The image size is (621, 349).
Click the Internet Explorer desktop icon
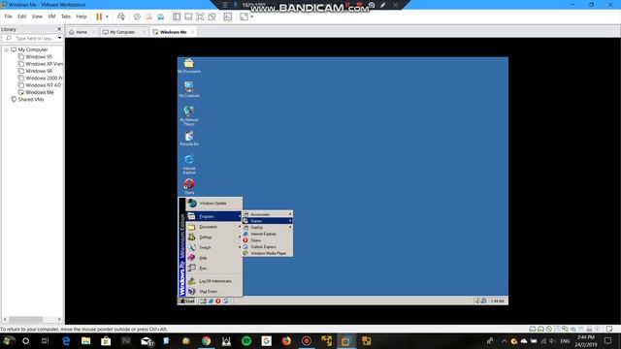(x=189, y=165)
